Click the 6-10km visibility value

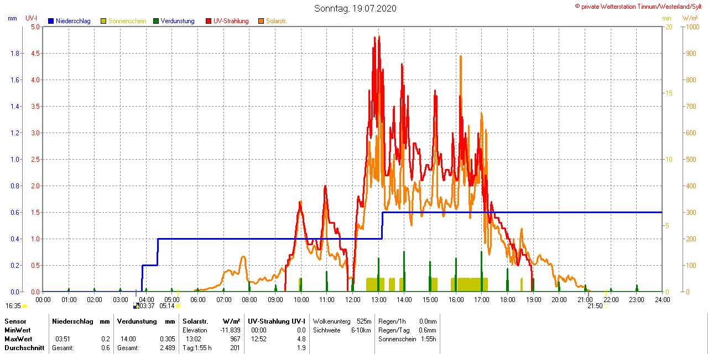tap(362, 330)
